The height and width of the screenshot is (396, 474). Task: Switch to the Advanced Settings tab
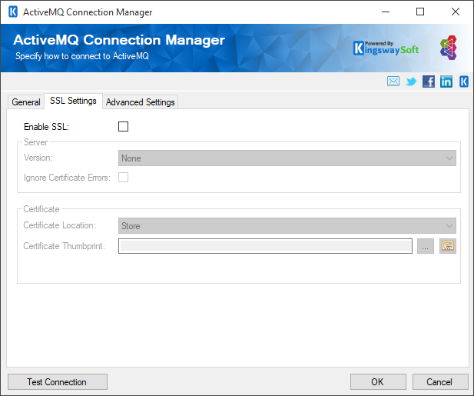click(141, 102)
